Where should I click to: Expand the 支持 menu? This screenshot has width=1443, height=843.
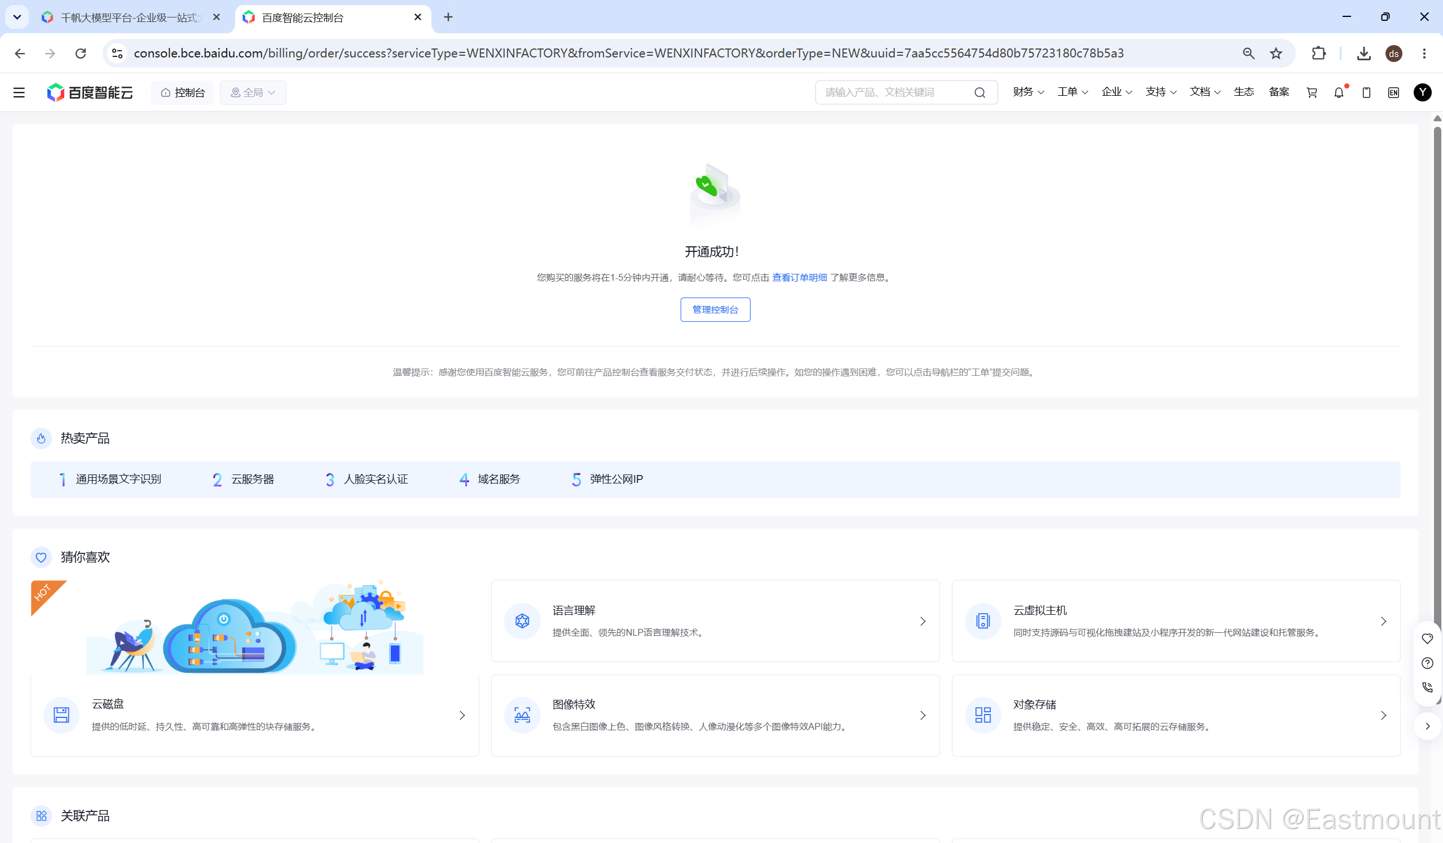(1160, 92)
